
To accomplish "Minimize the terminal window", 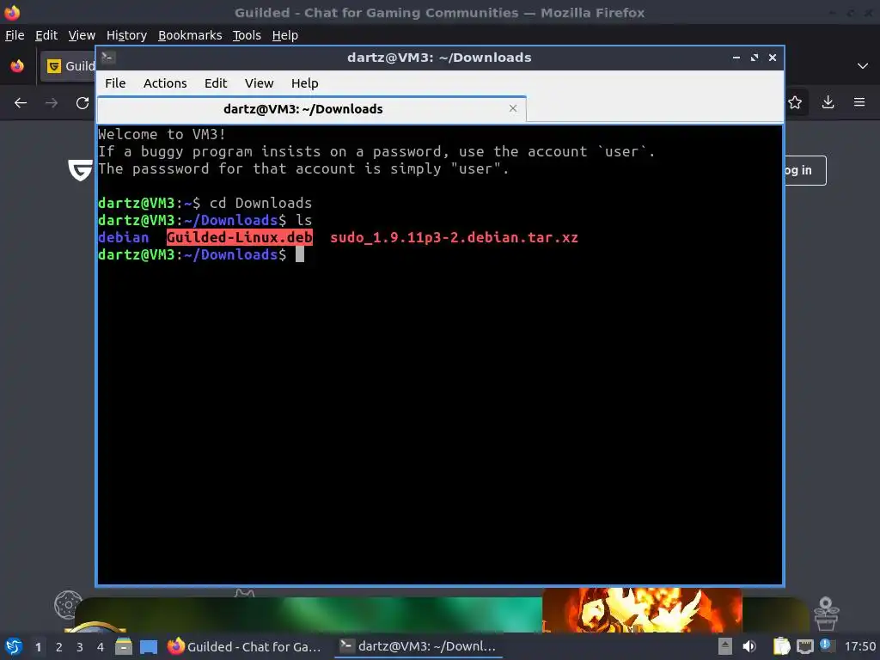I will 736,58.
